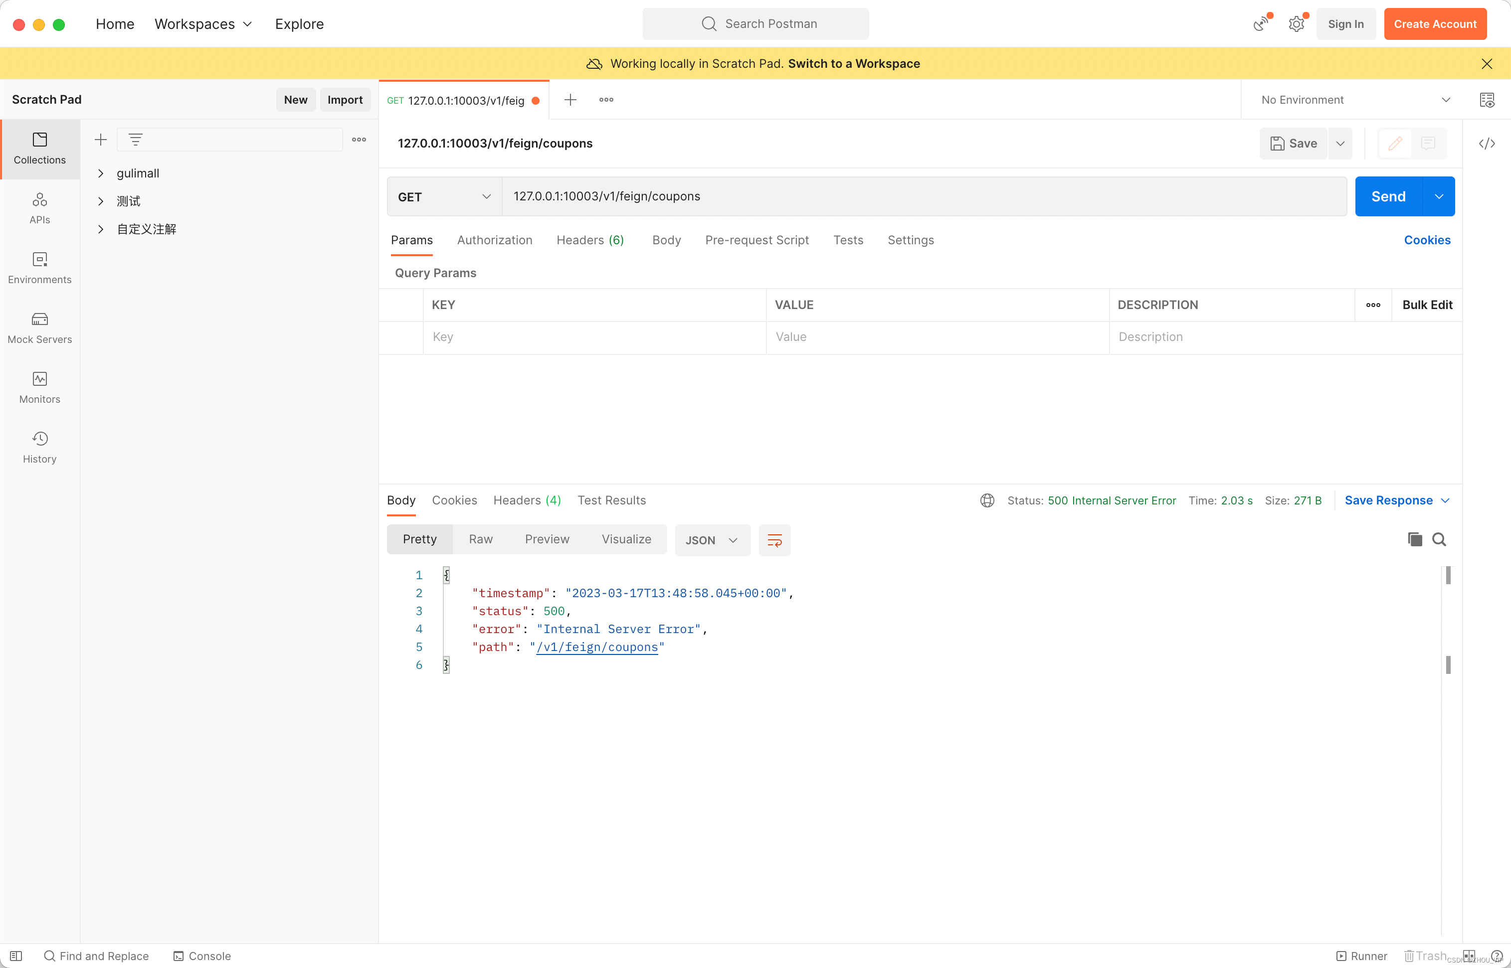Switch to the Headers (6) request tab
Viewport: 1511px width, 968px height.
pyautogui.click(x=590, y=240)
